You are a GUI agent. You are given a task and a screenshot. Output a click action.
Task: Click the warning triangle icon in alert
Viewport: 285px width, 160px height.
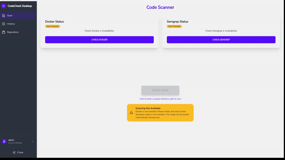click(131, 113)
